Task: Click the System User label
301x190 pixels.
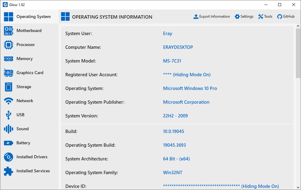Action: [79, 34]
